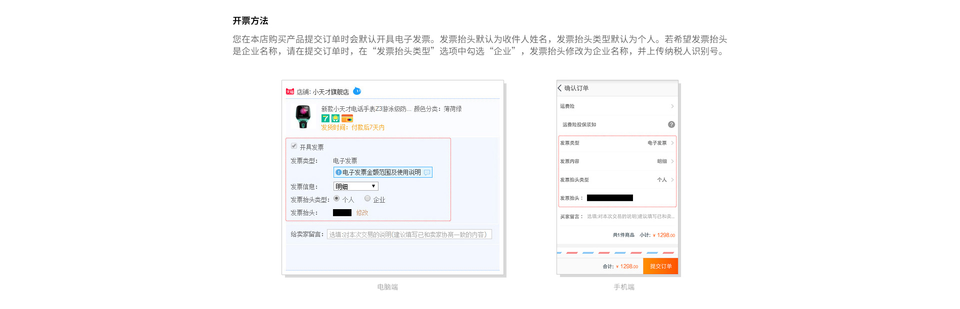The width and height of the screenshot is (960, 309).
Task: Select the 个人 radio button
Action: (336, 199)
